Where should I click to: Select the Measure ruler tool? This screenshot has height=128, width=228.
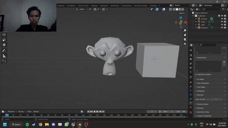[x=4, y=56]
